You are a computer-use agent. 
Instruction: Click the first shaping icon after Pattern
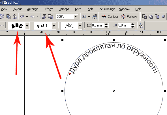pyautogui.click(x=145, y=17)
